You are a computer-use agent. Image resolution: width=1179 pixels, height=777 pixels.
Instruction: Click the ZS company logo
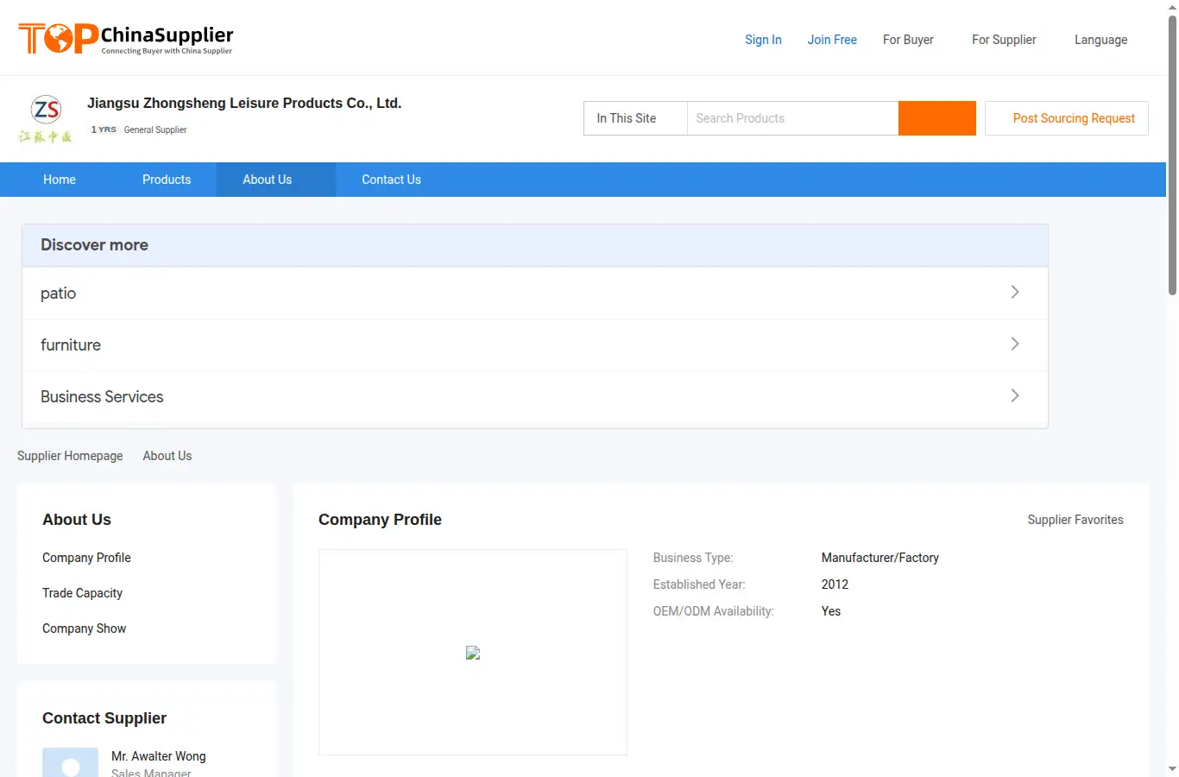[46, 118]
